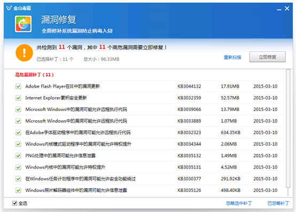Click the 高危漏洞补丁 (11) section header

34,75
